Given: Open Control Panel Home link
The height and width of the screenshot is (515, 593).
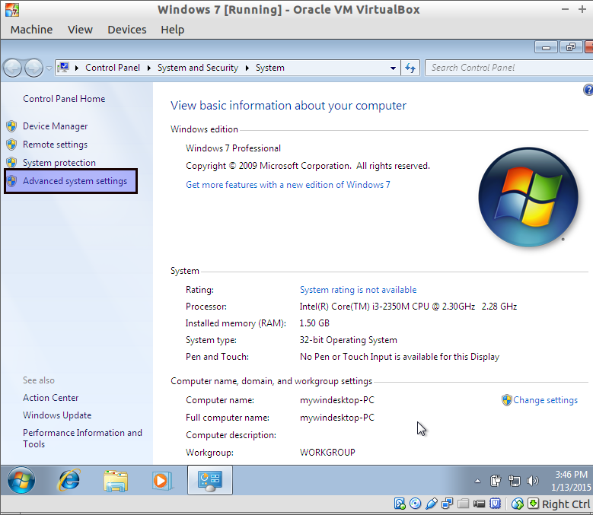Looking at the screenshot, I should 64,99.
